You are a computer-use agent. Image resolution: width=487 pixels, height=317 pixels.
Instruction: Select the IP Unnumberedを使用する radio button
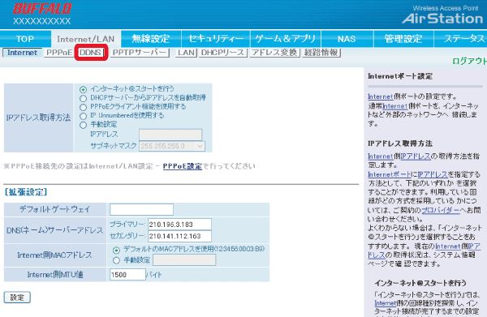pyautogui.click(x=83, y=116)
